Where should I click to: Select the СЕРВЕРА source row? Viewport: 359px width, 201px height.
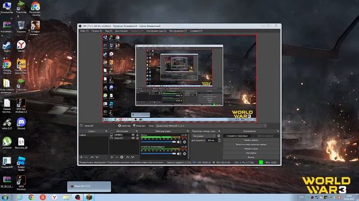point(124,135)
